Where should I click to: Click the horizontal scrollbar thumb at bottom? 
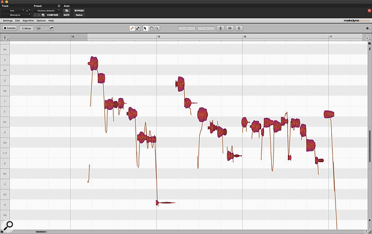click(x=41, y=232)
